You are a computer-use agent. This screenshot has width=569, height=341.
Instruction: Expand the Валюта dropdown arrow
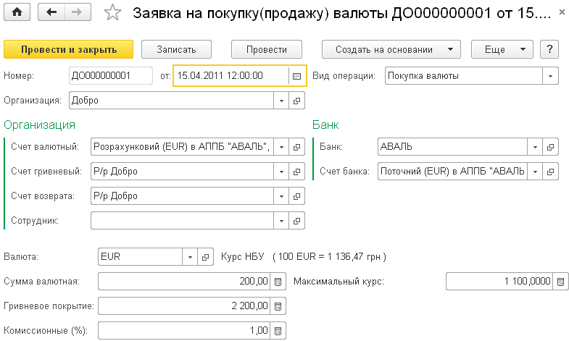click(x=190, y=257)
